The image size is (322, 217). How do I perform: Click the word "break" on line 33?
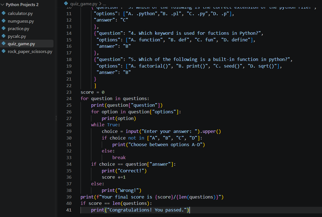[x=119, y=157]
